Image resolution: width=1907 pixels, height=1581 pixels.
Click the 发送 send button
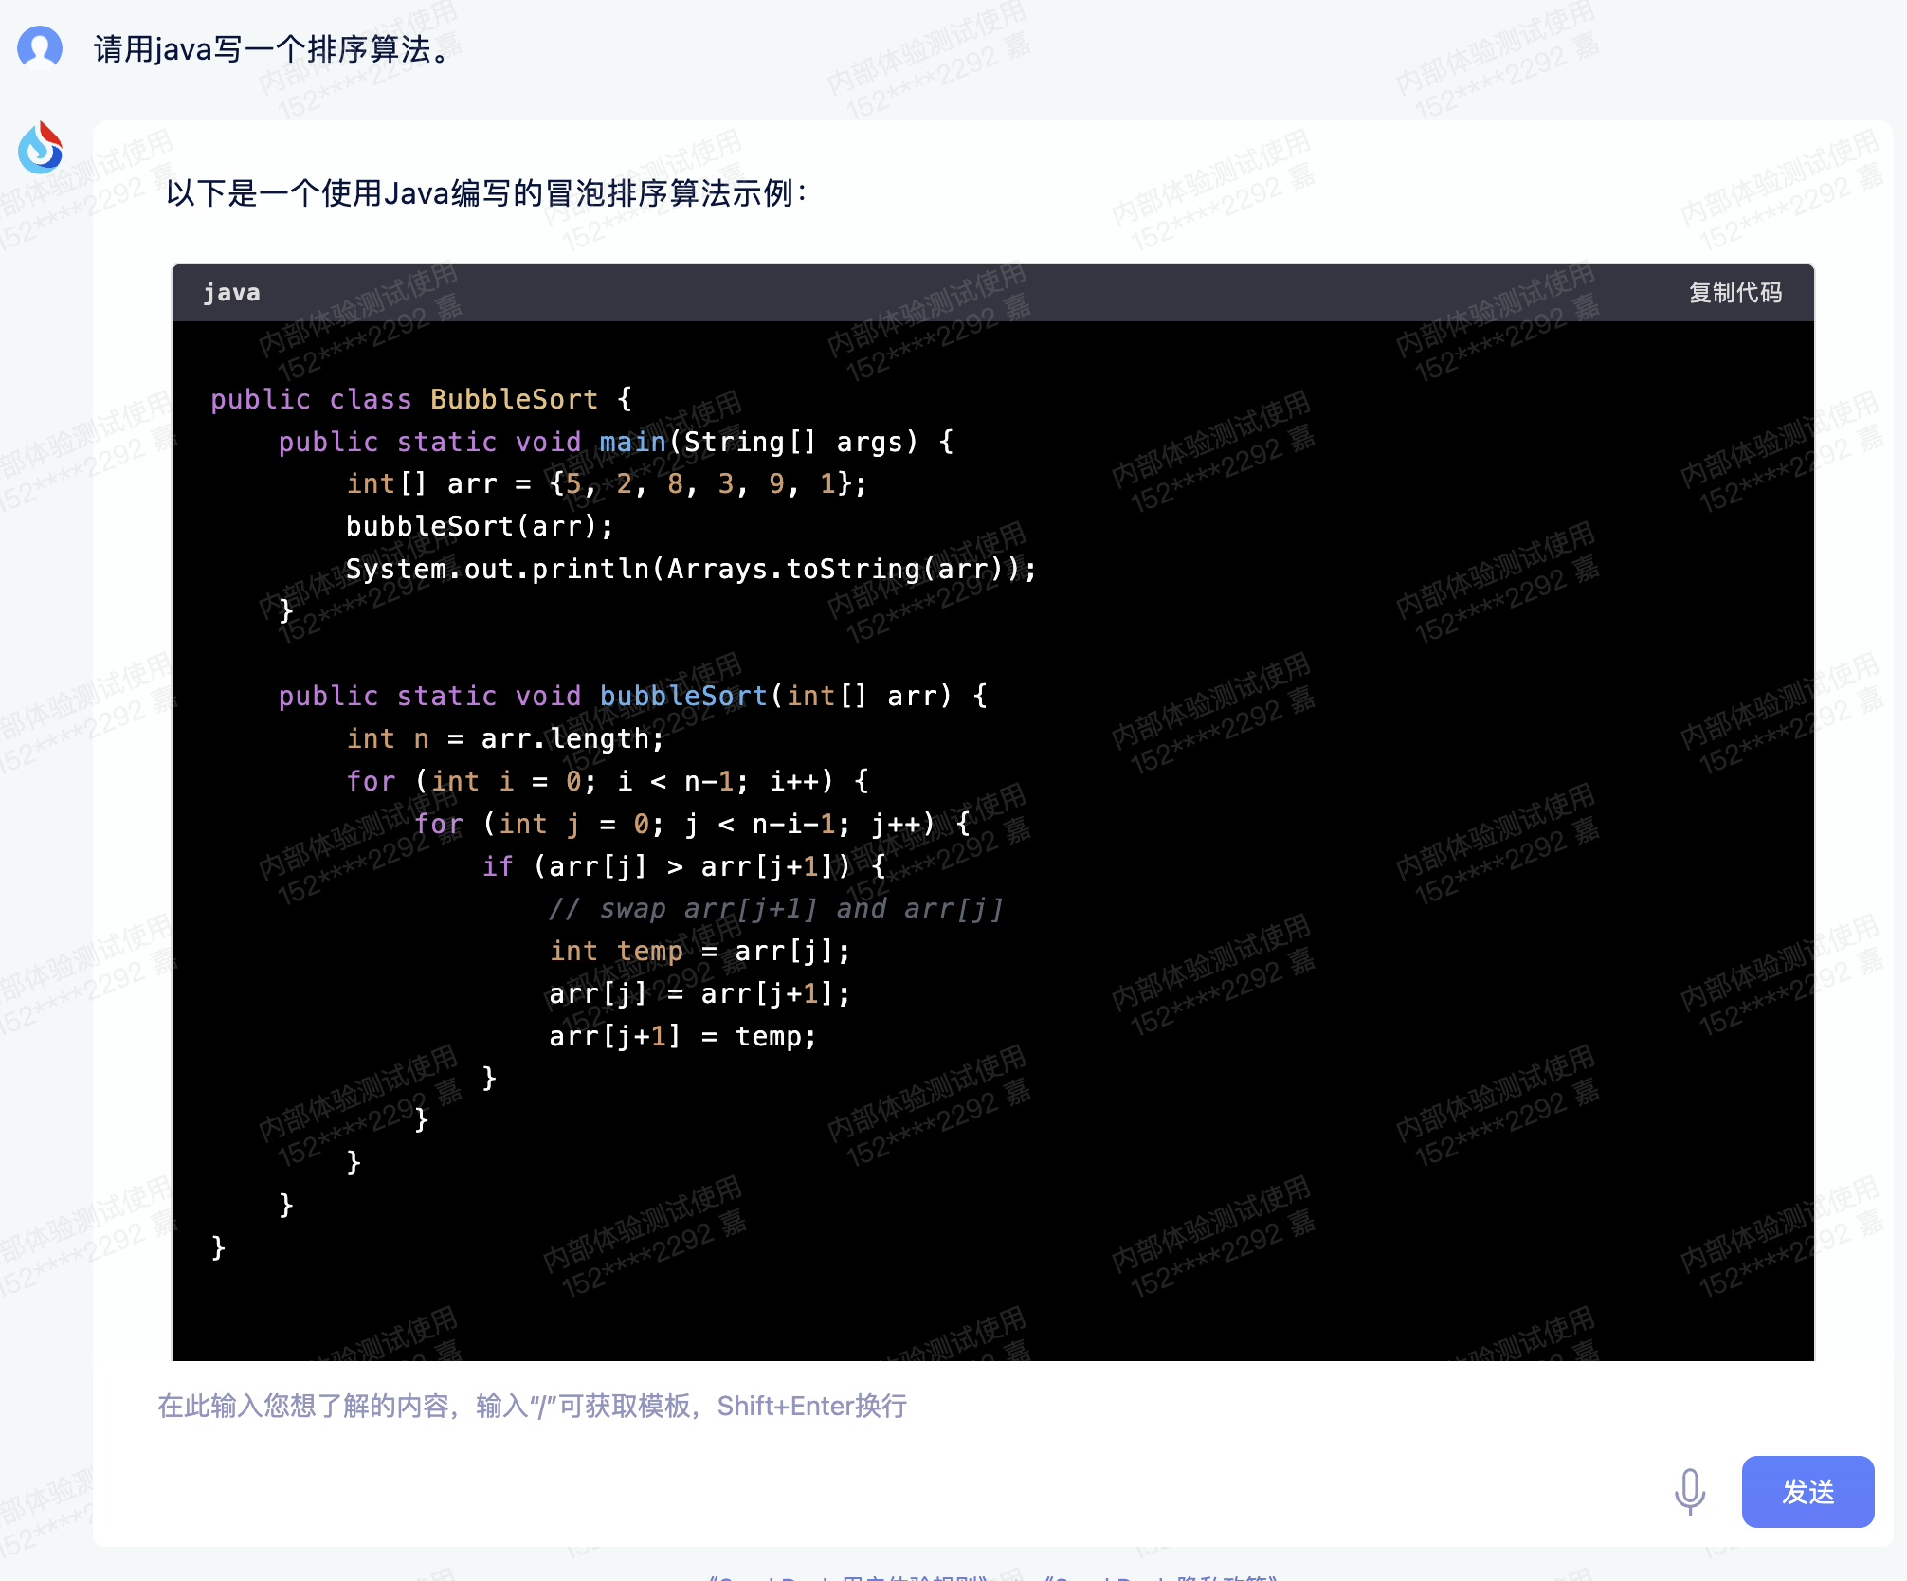[x=1807, y=1492]
